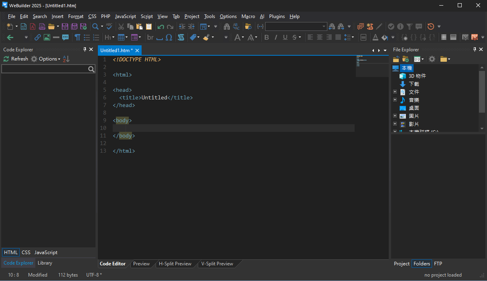Toggle Italic formatting in the toolbar
Viewport: 487px width, 281px height.
click(276, 37)
